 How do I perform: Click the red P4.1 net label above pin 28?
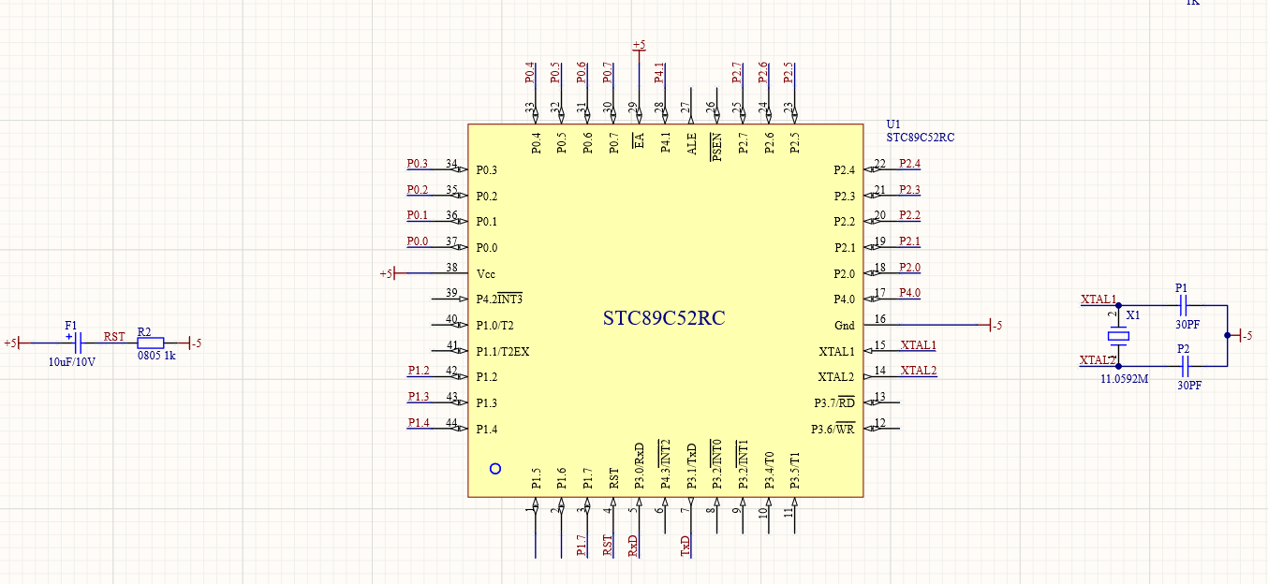(659, 73)
